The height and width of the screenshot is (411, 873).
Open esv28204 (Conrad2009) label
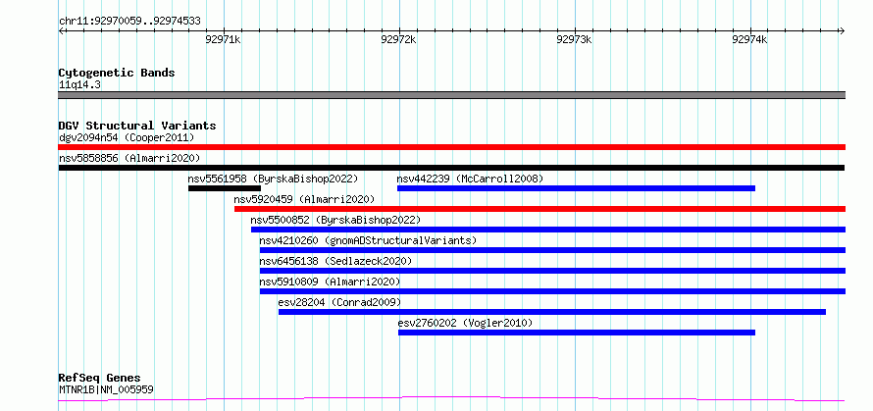(339, 302)
